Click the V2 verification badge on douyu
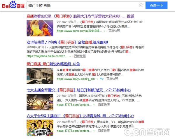175x139 pixels. pyautogui.click(x=102, y=79)
